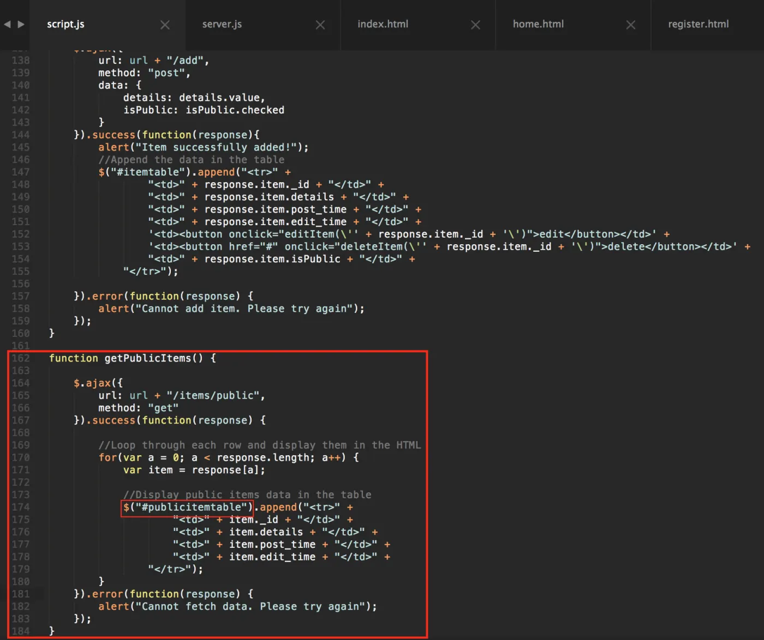Close the home.html tab
This screenshot has height=640, width=764.
pos(631,25)
